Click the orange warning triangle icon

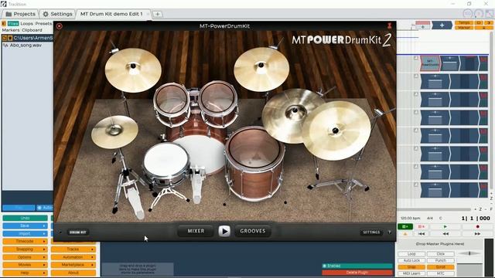pyautogui.click(x=405, y=234)
